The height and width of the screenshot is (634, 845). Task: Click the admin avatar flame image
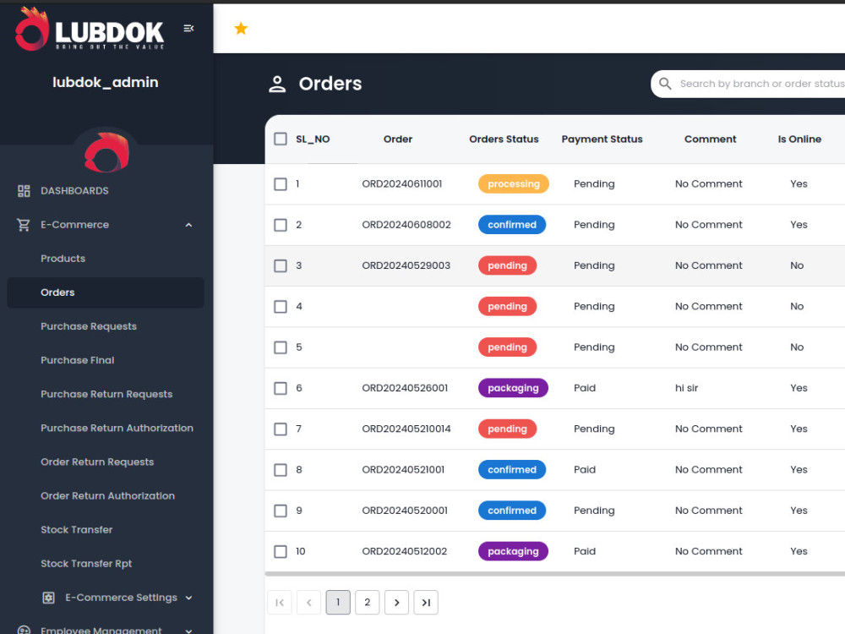point(106,152)
